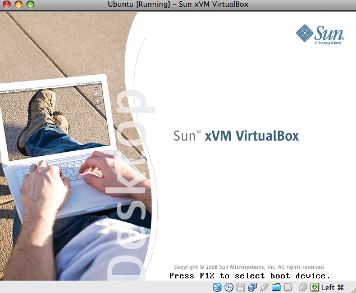
Task: Open the CD/DVD drive status icon
Action: pyautogui.click(x=229, y=287)
